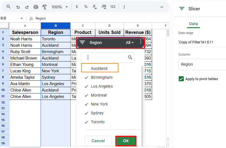The image size is (226, 148).
Task: Open the zoom 100% dropdown
Action: point(59,7)
